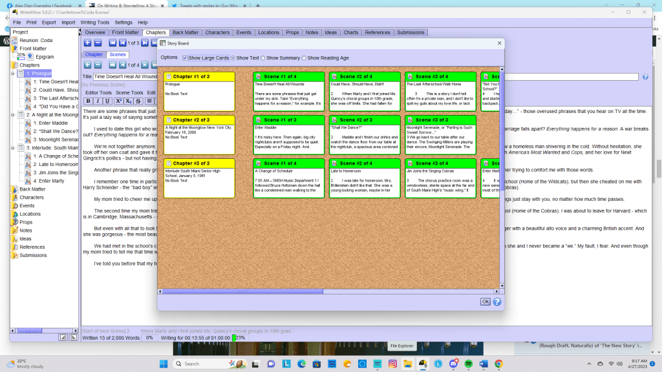Open the Writing Tools menu
This screenshot has width=662, height=372.
[94, 23]
